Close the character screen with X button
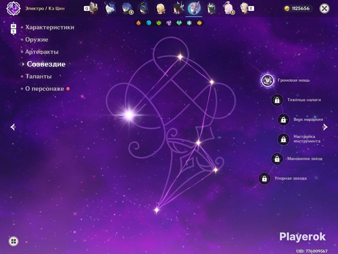This screenshot has height=254, width=338. click(324, 9)
